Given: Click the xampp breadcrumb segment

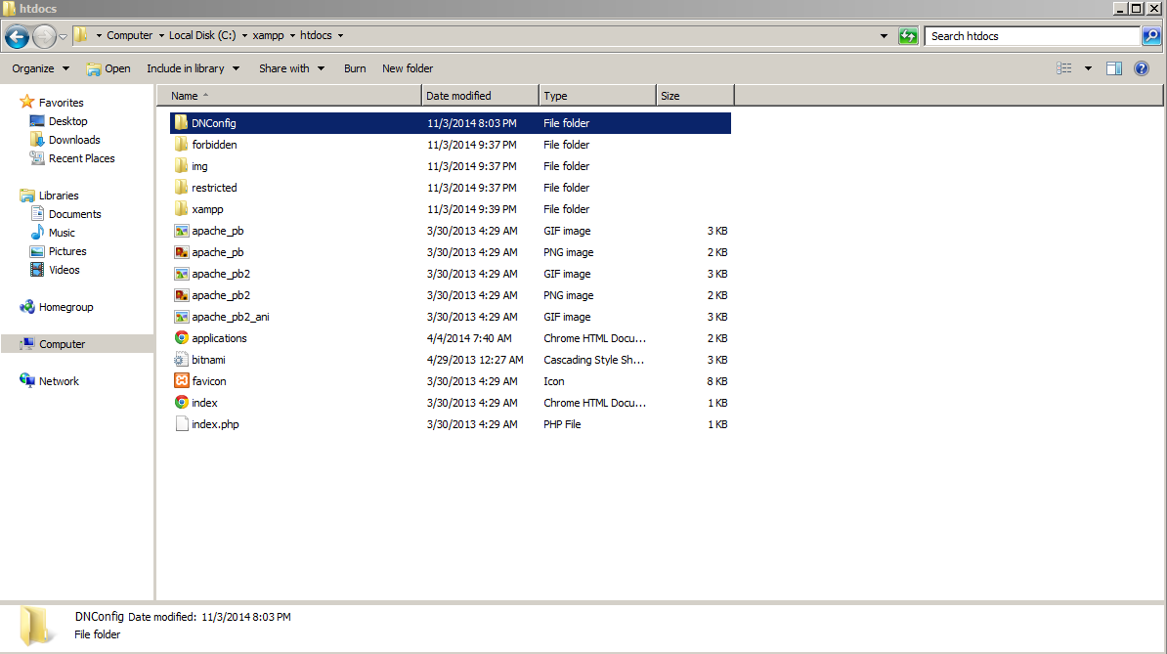Looking at the screenshot, I should pyautogui.click(x=268, y=35).
